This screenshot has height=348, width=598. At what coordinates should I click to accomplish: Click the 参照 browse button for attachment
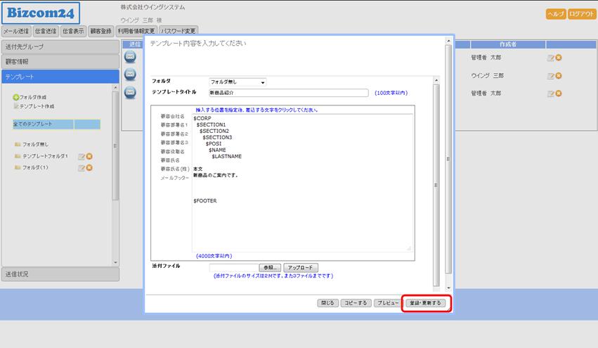coord(270,268)
